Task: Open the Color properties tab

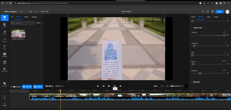Action: tap(208, 17)
